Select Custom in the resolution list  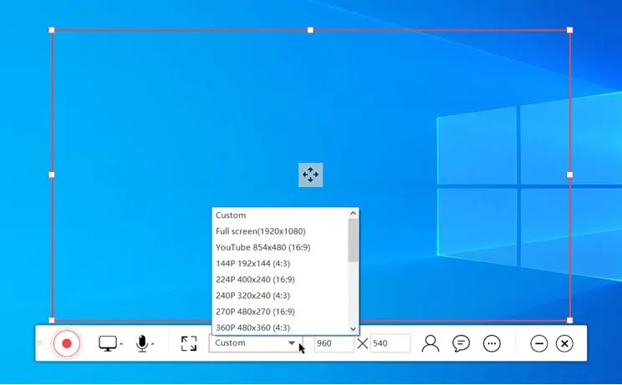[280, 215]
